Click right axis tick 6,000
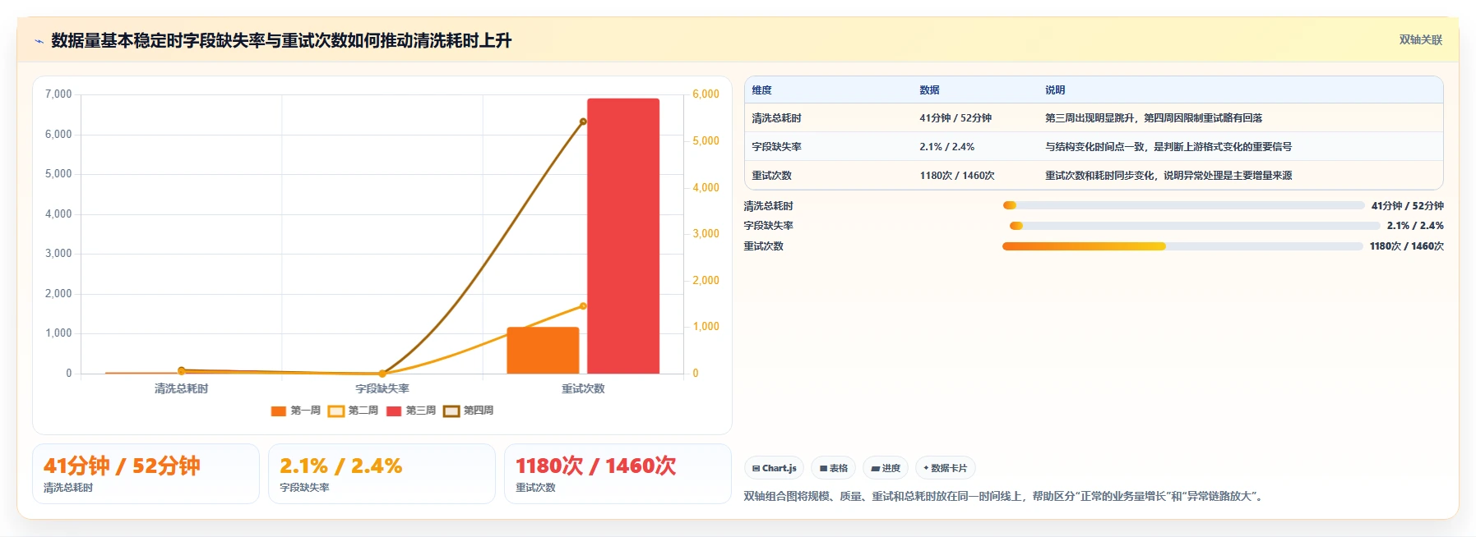This screenshot has height=537, width=1476. point(706,94)
